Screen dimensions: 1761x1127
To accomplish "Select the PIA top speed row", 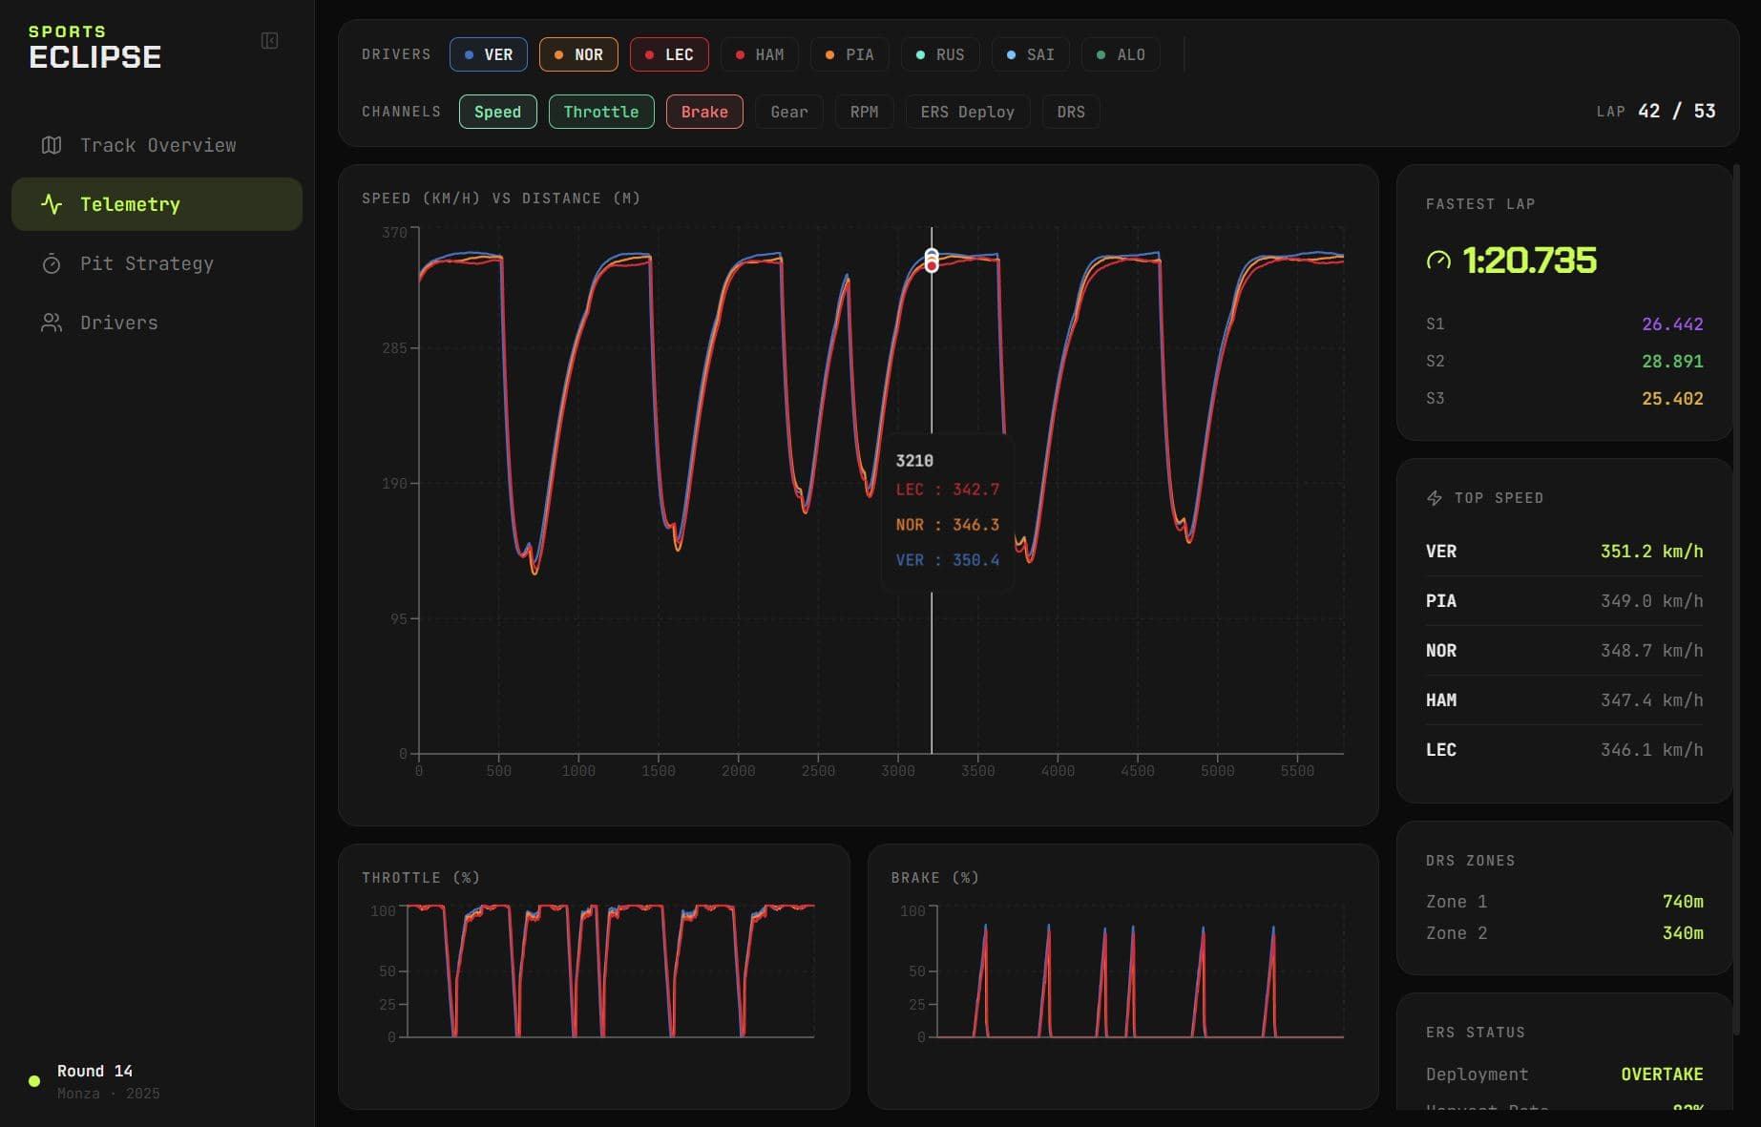I will click(x=1564, y=601).
